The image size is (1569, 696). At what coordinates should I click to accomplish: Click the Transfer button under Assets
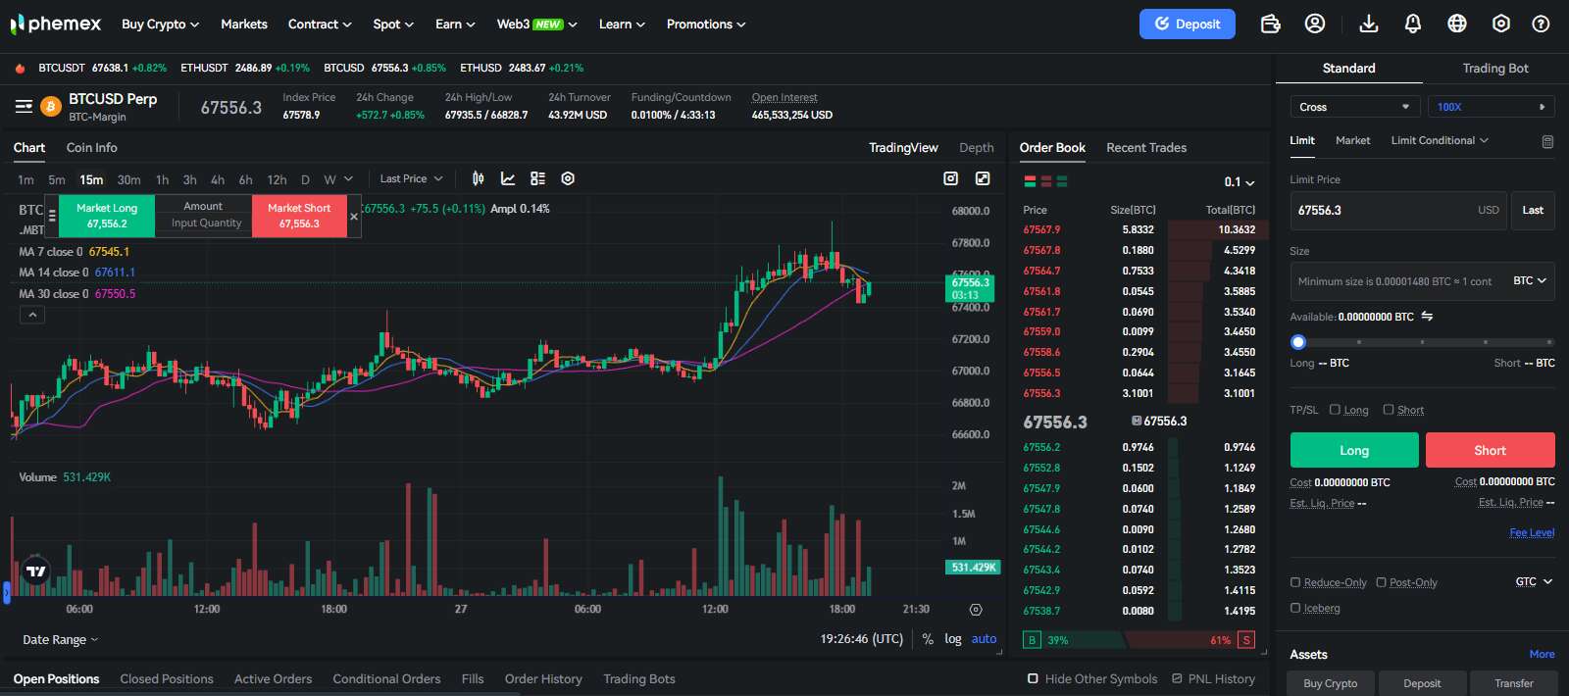pyautogui.click(x=1513, y=683)
